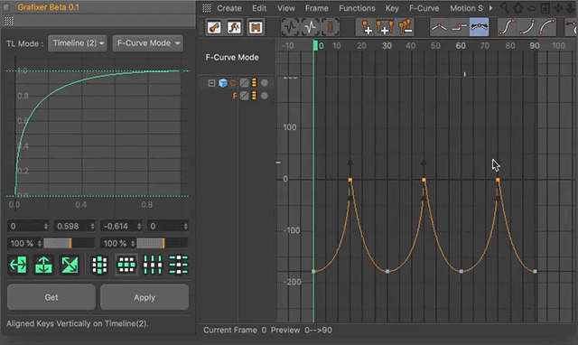Switch to F-Curve mode icon in the toolbar
Image resolution: width=578 pixels, height=345 pixels.
coord(235,27)
